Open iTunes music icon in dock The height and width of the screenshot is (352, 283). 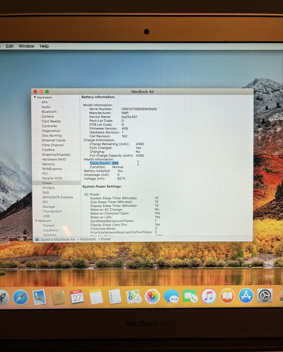tap(209, 296)
